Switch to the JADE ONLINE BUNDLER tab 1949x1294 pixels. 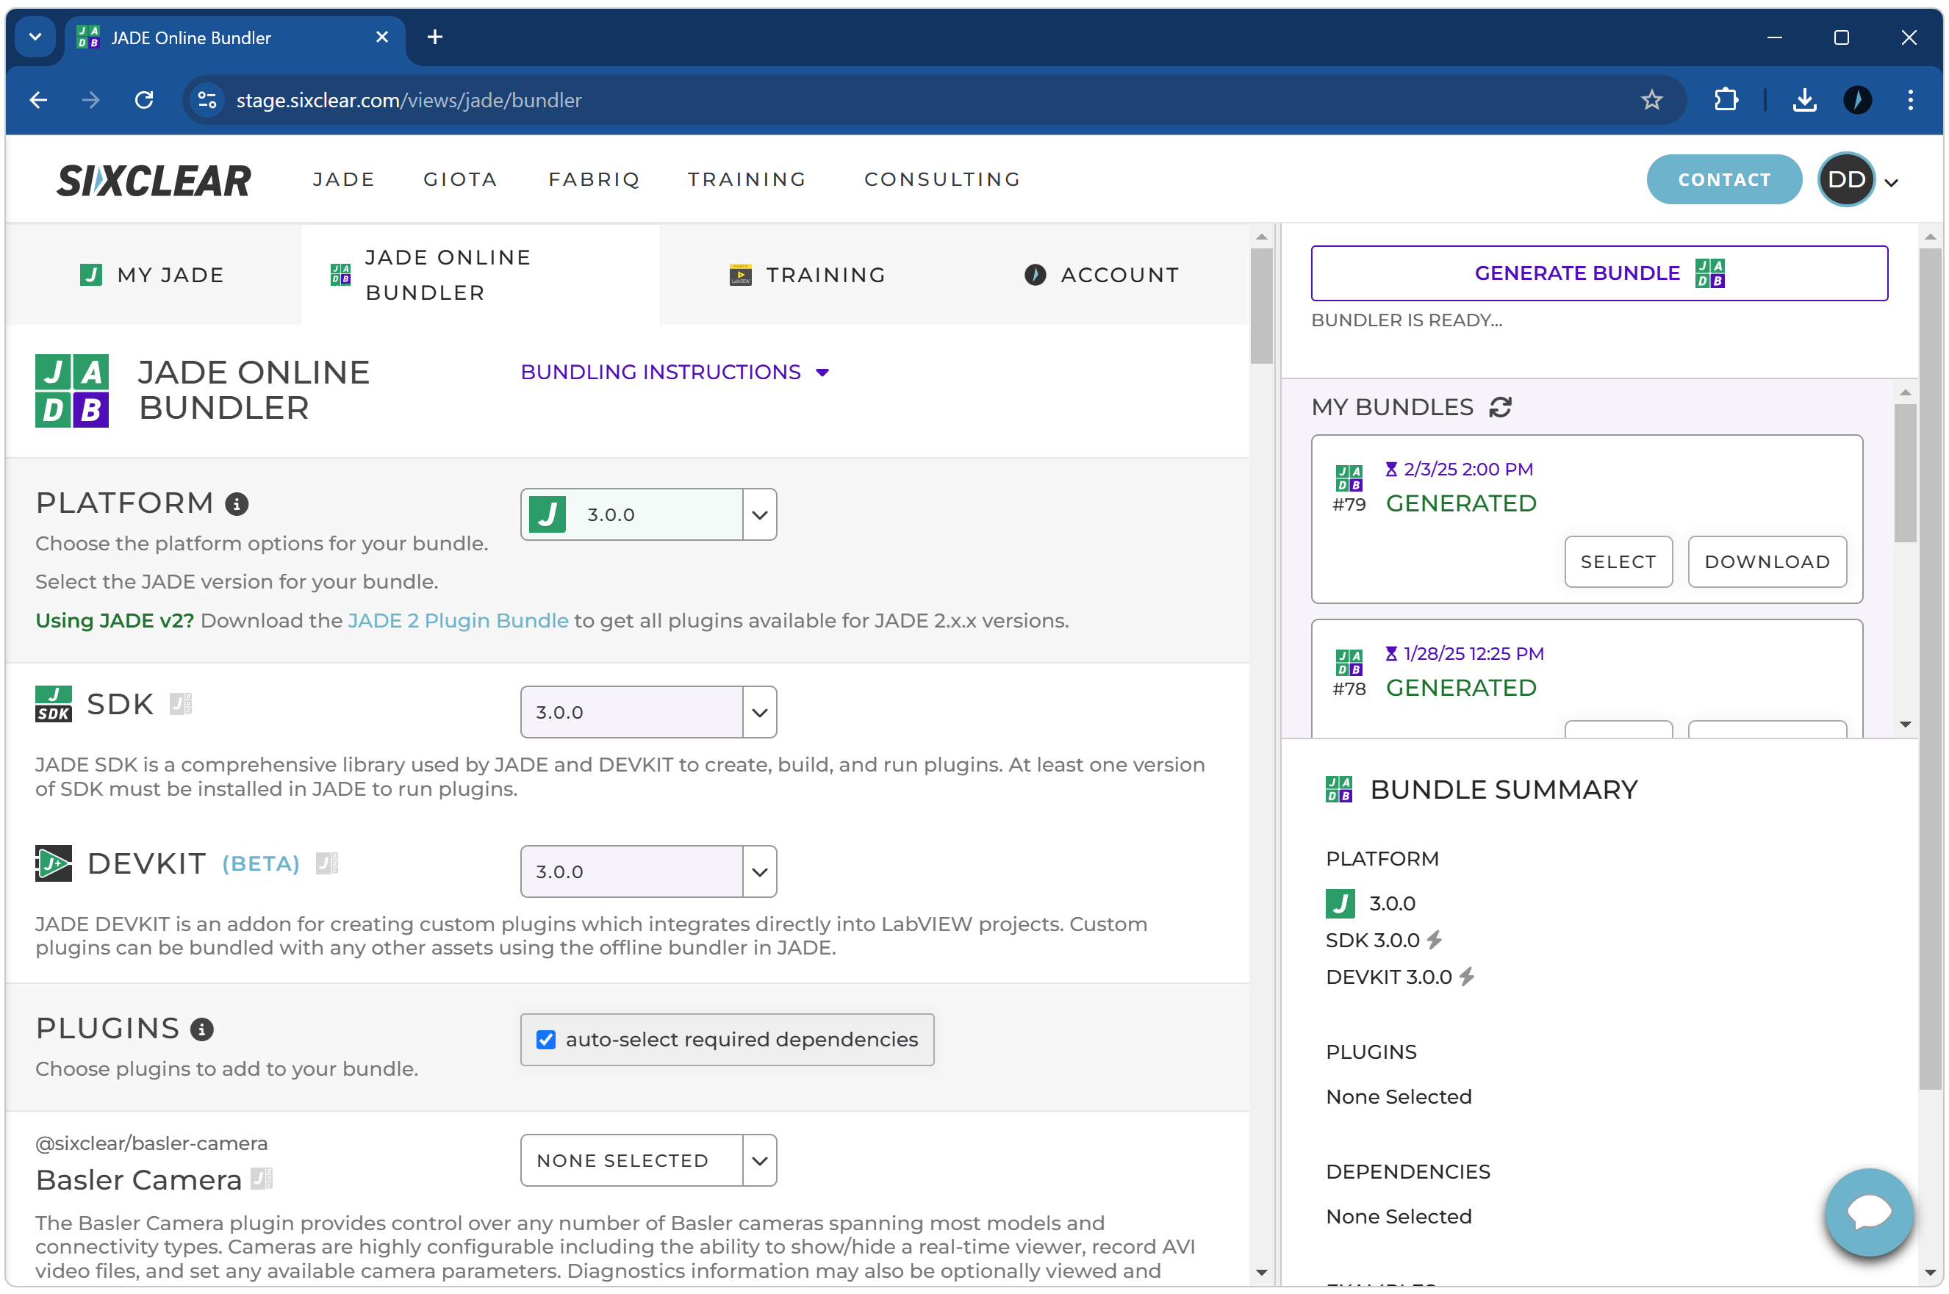click(x=480, y=275)
